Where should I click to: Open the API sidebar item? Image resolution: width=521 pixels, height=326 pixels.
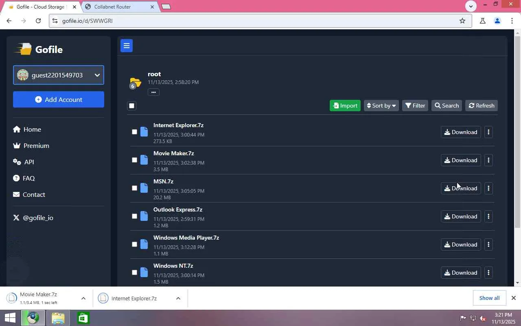[x=24, y=162]
